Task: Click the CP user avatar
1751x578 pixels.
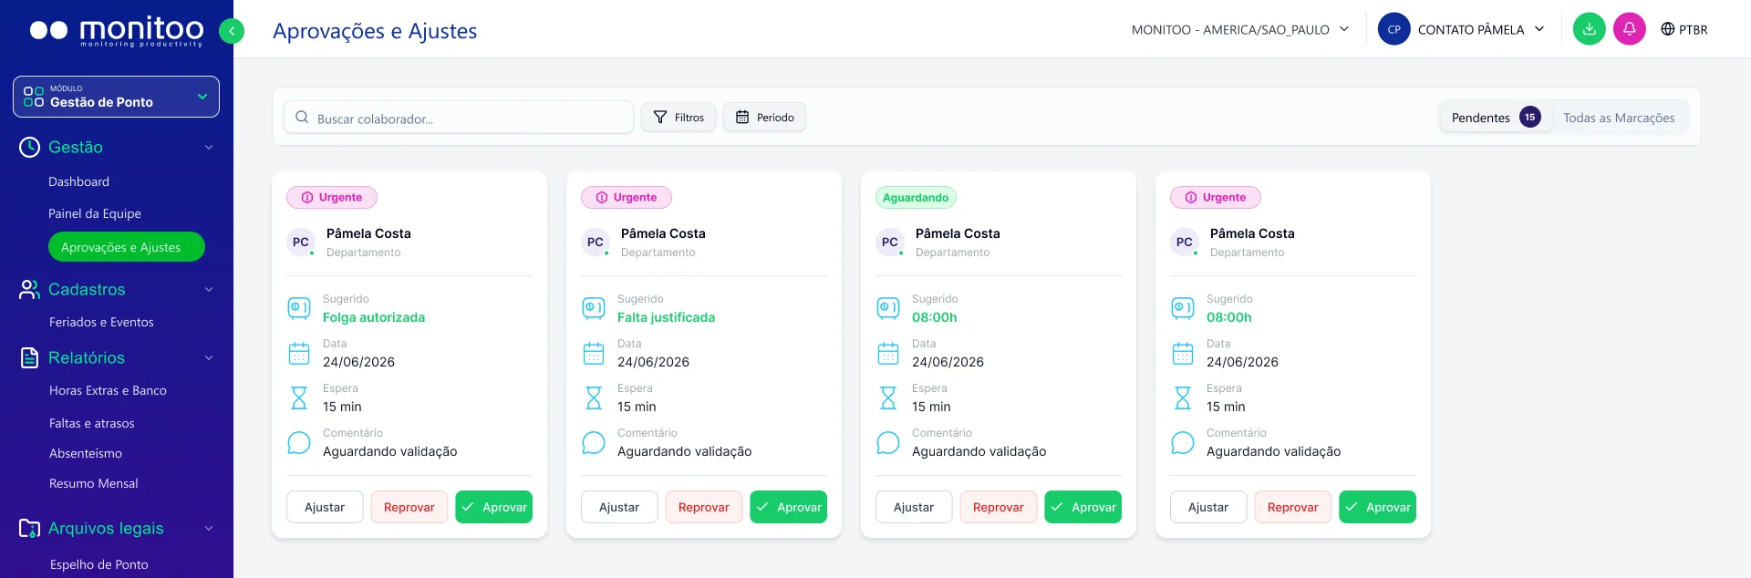Action: coord(1394,29)
